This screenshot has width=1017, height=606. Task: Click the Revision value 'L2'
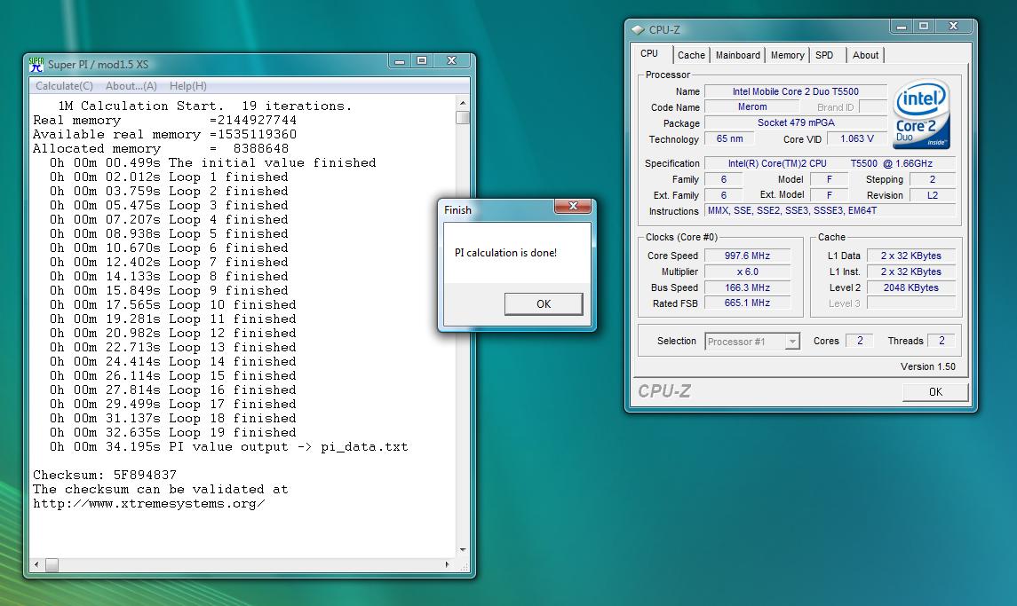(933, 195)
